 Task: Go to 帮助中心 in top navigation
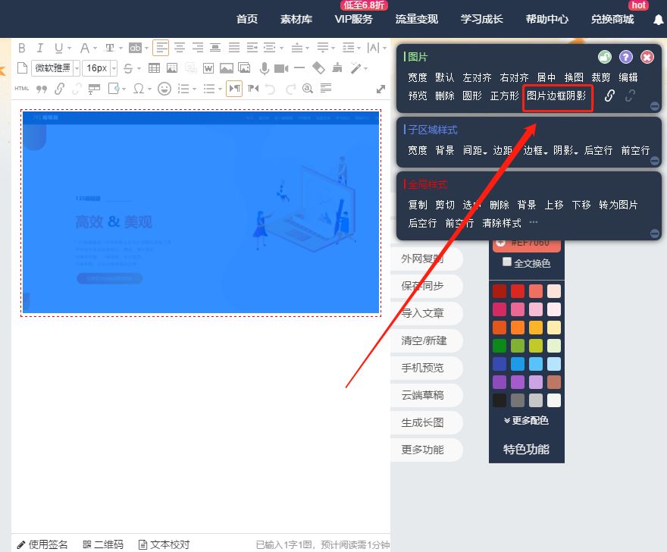pos(547,20)
